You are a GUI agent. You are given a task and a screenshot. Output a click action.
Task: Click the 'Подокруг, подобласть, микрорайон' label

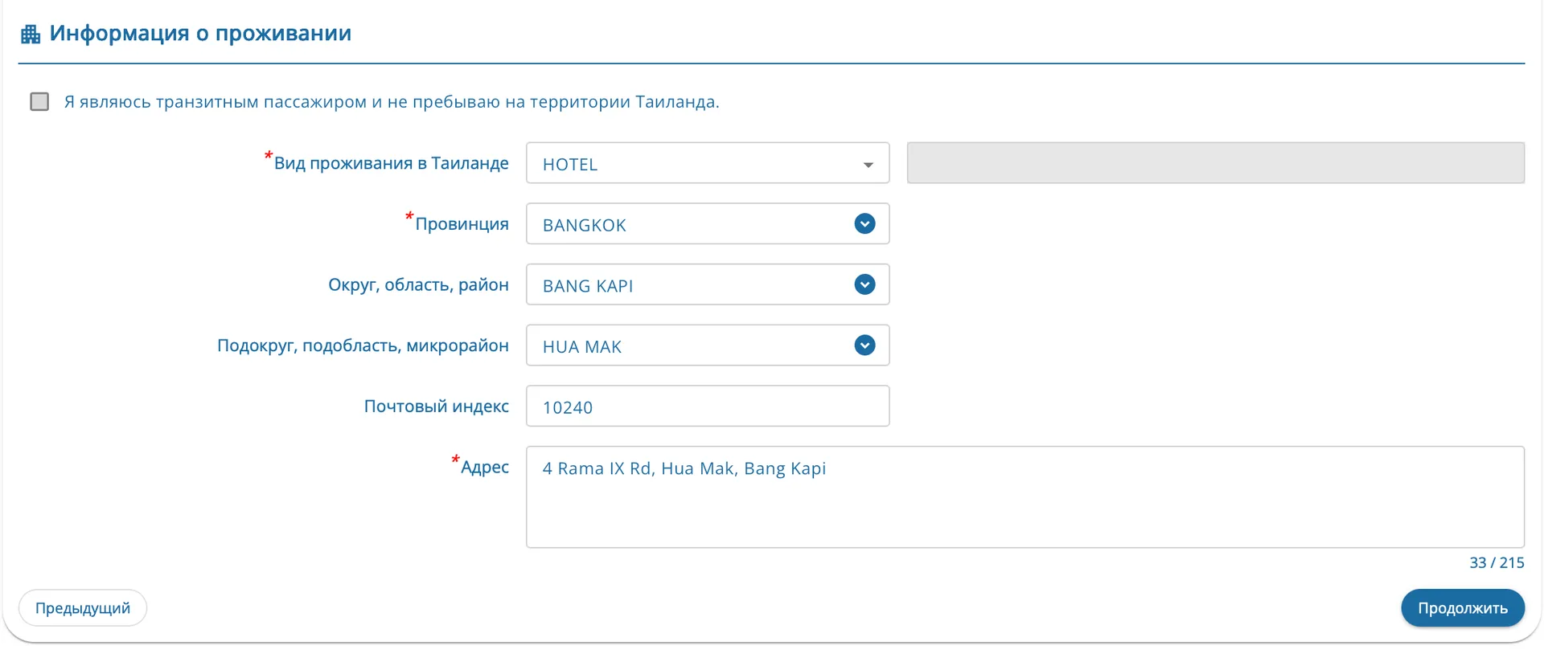[363, 345]
